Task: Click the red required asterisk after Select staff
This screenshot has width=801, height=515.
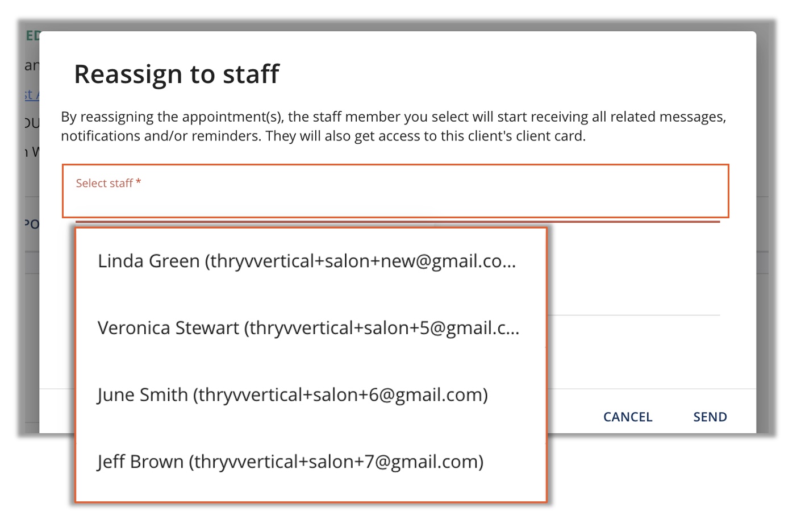Action: point(138,182)
